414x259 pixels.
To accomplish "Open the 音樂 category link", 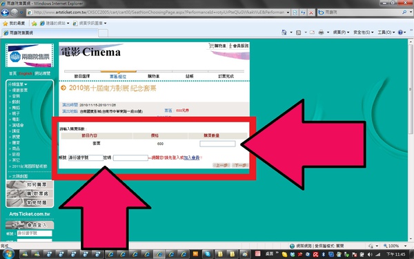I will pos(16,96).
